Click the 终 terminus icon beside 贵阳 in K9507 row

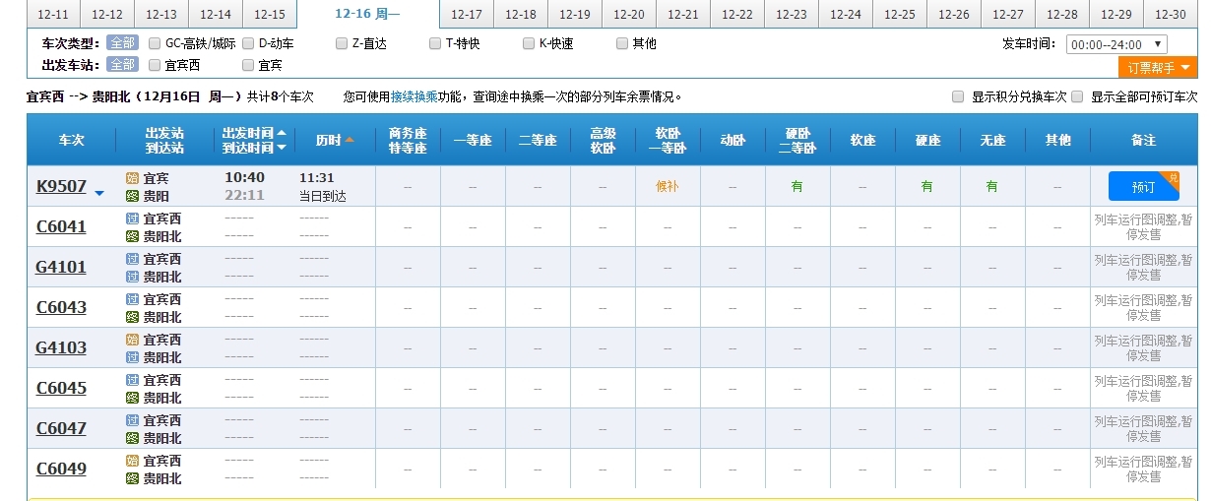point(132,196)
